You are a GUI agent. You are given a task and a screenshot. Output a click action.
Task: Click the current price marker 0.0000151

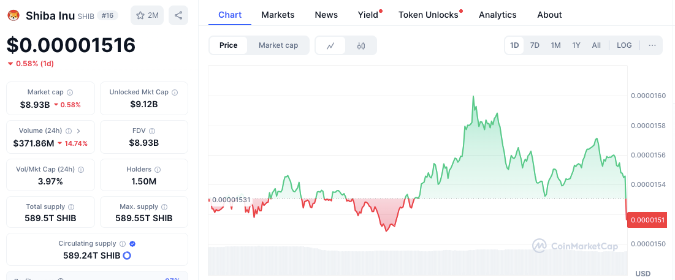pyautogui.click(x=645, y=219)
